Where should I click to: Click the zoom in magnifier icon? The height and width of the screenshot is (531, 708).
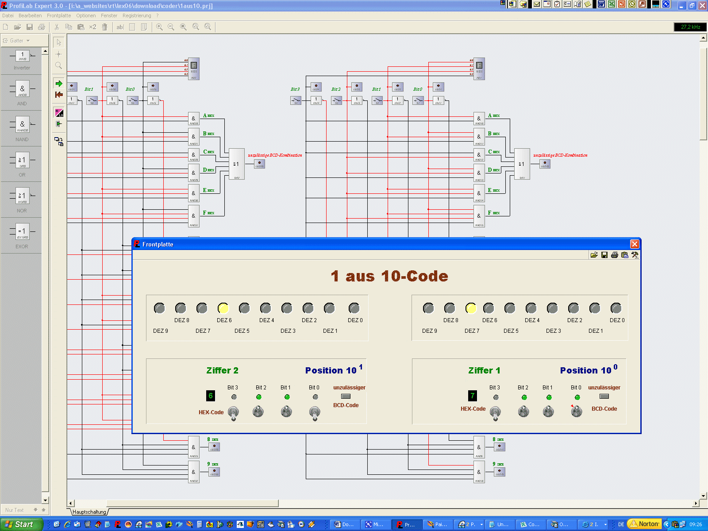point(159,27)
